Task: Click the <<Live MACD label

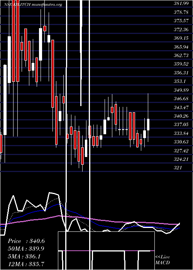Action: tap(163, 260)
